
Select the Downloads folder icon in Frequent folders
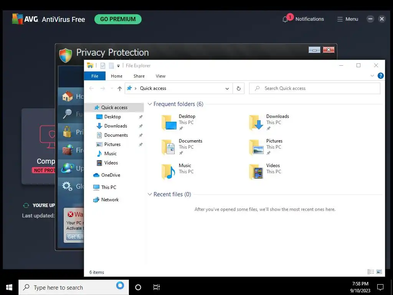tap(256, 122)
